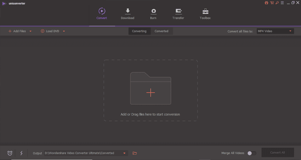Close the uniconverter window
Image resolution: width=301 pixels, height=160 pixels.
[298, 3]
